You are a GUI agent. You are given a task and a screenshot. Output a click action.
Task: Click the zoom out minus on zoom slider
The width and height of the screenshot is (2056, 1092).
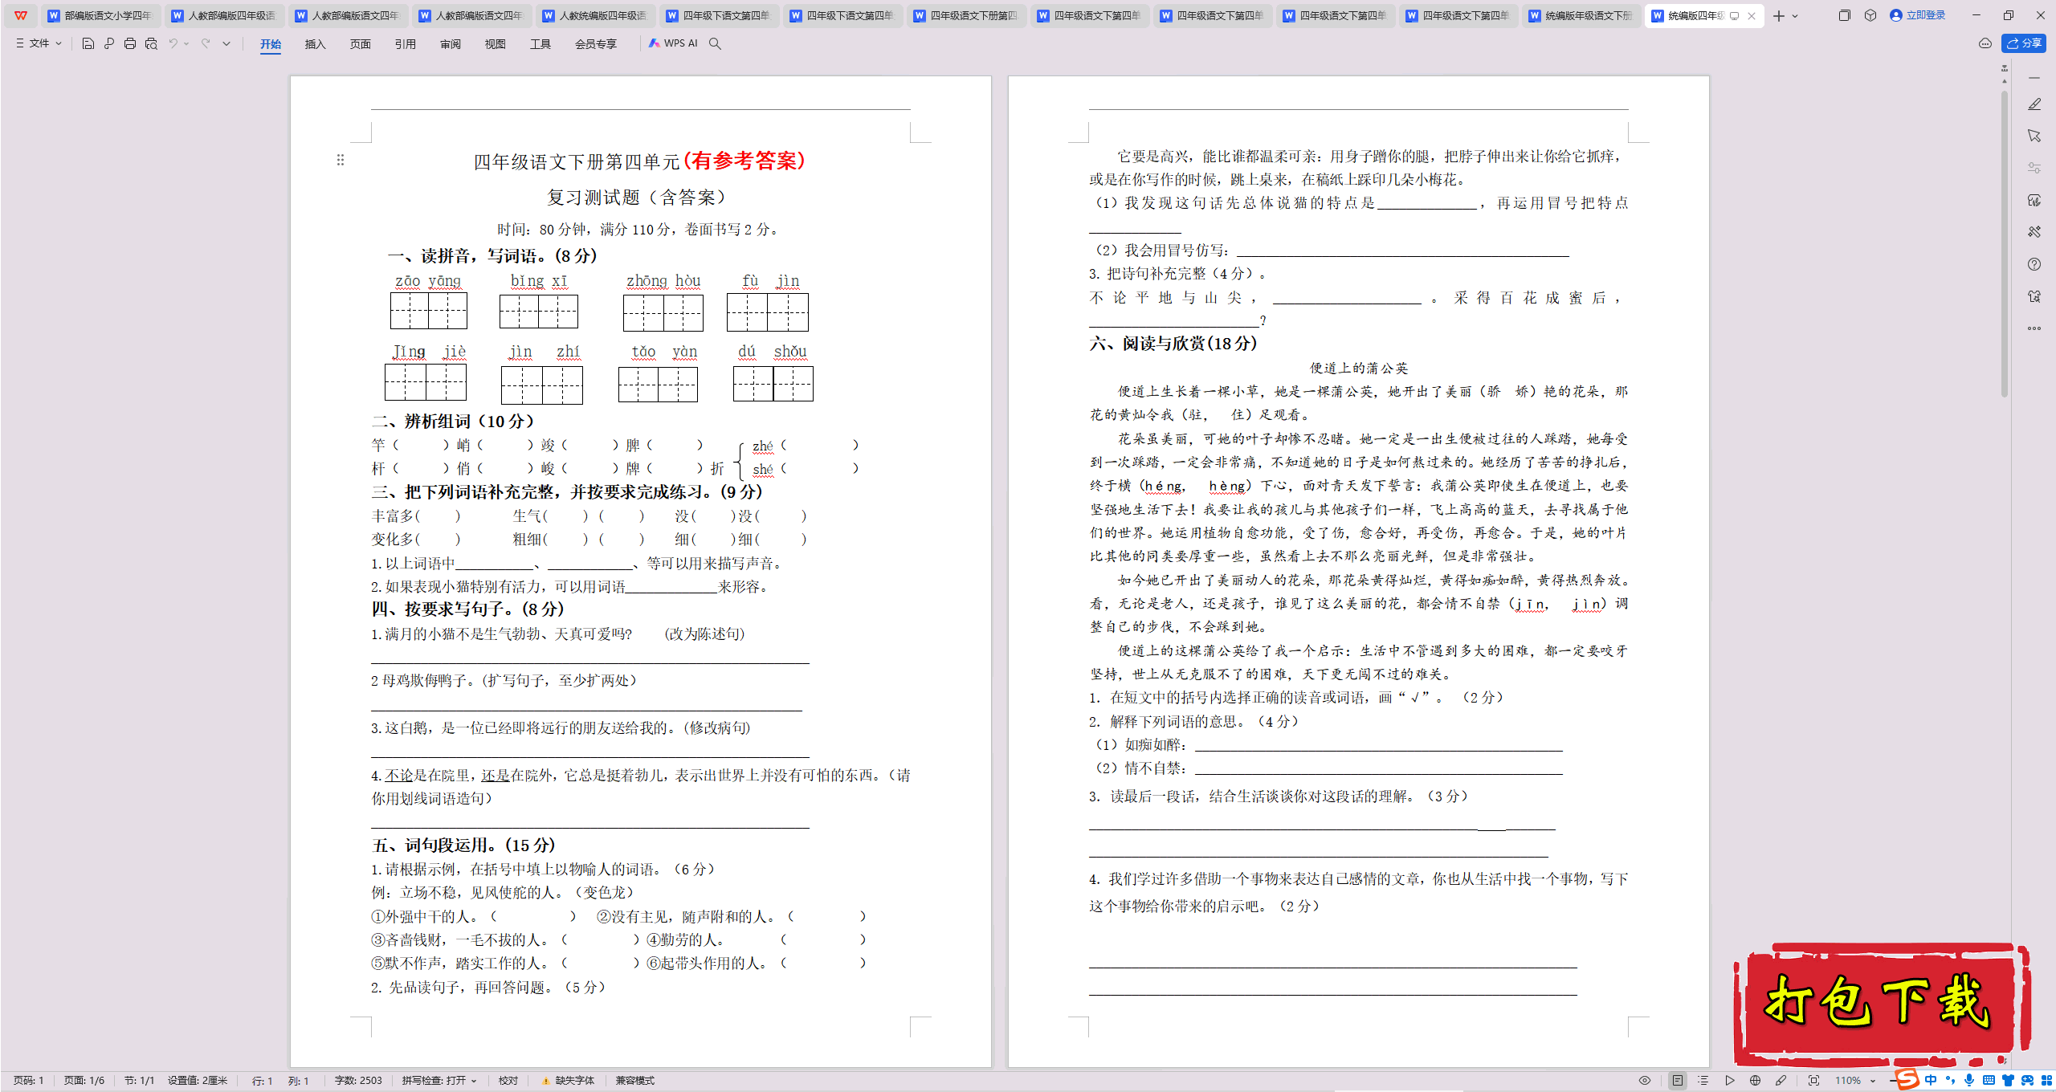[x=1892, y=1081]
